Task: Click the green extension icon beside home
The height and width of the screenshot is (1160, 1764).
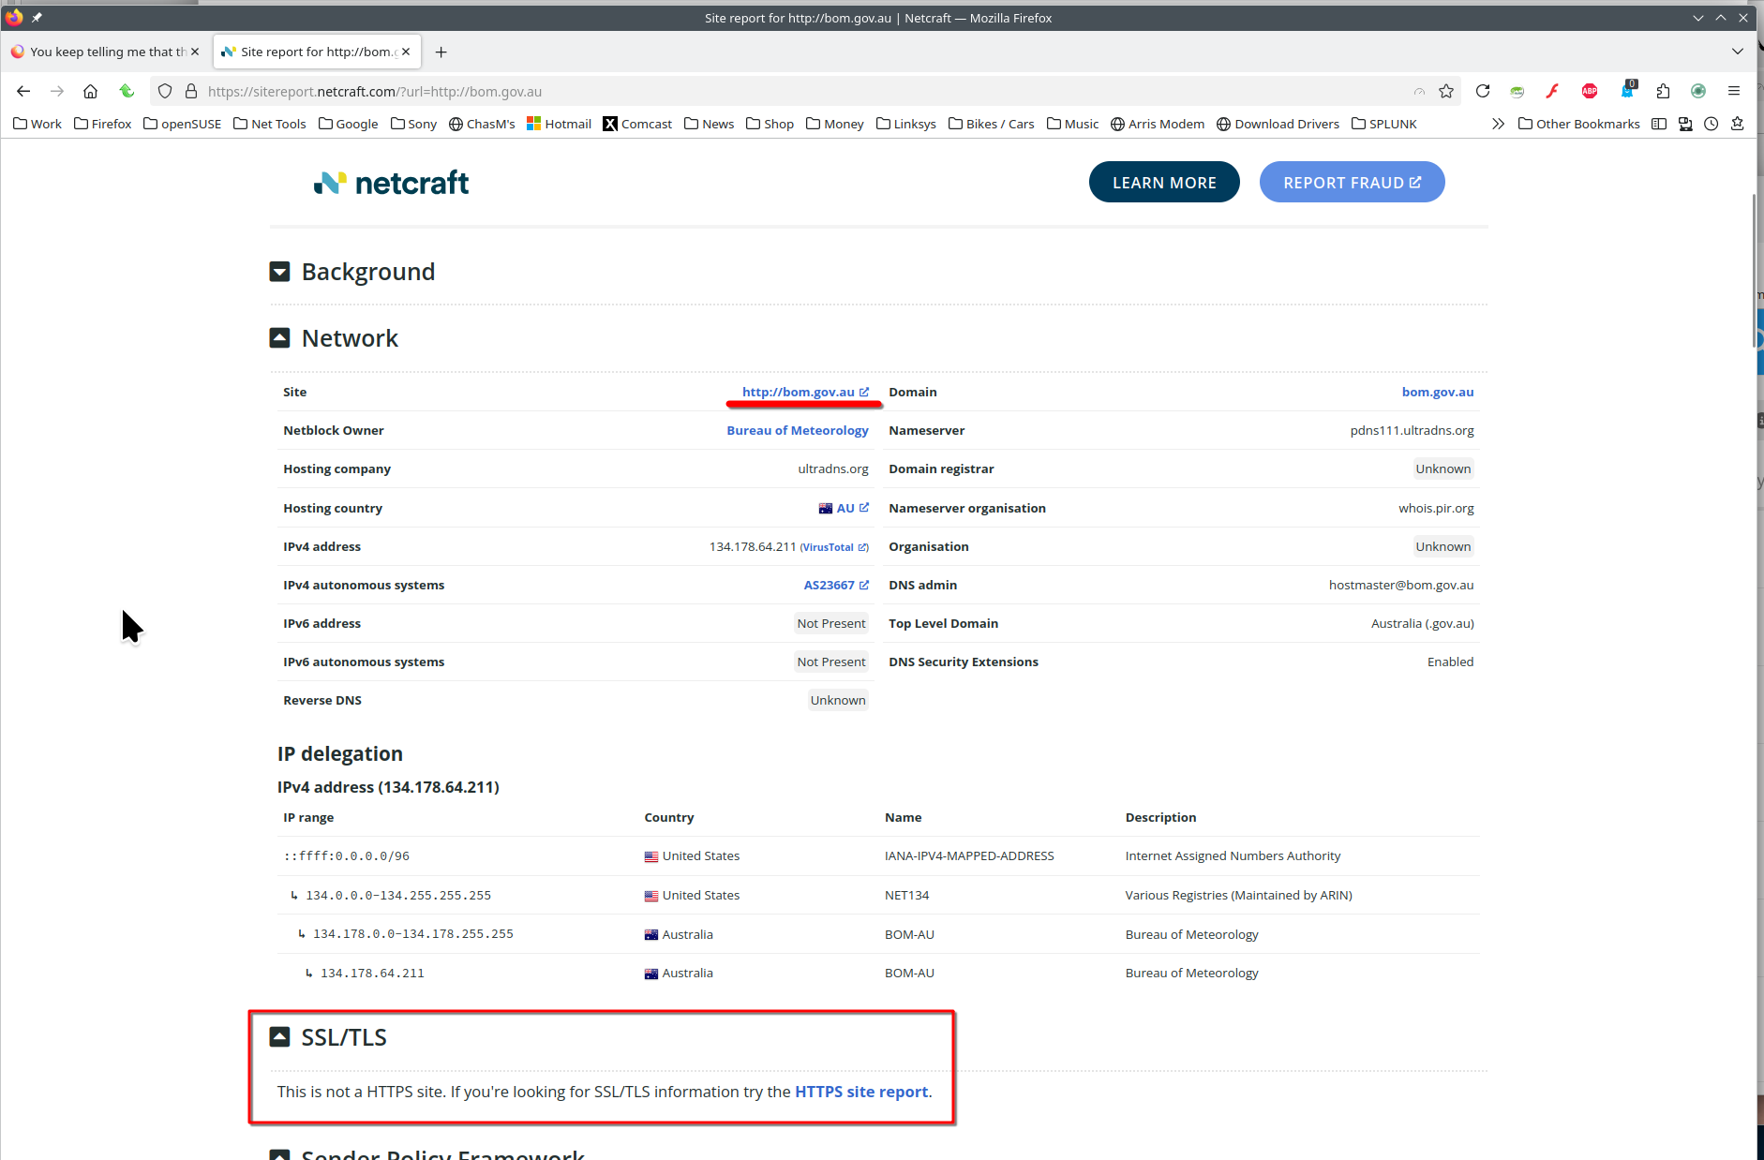Action: [127, 91]
